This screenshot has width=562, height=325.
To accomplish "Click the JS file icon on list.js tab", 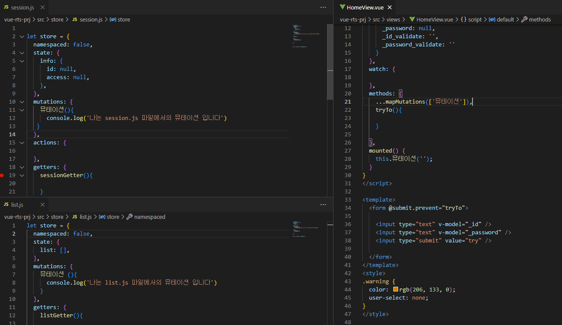I will tap(6, 205).
